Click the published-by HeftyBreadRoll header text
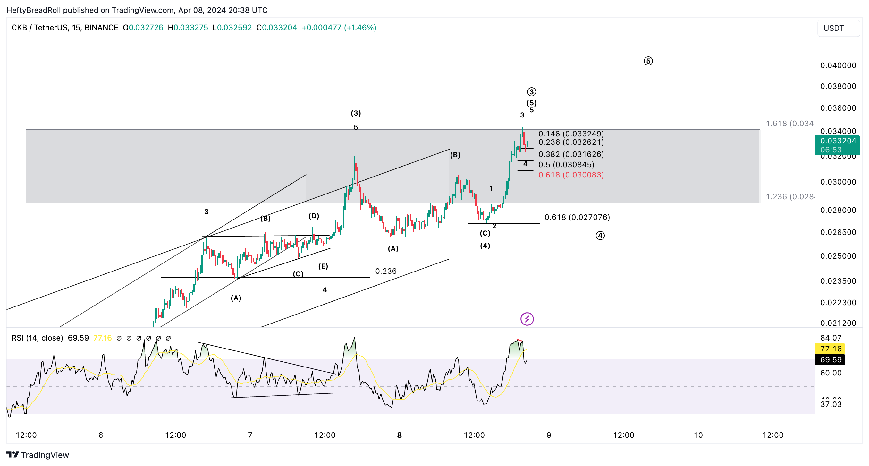869x466 pixels. coord(137,10)
